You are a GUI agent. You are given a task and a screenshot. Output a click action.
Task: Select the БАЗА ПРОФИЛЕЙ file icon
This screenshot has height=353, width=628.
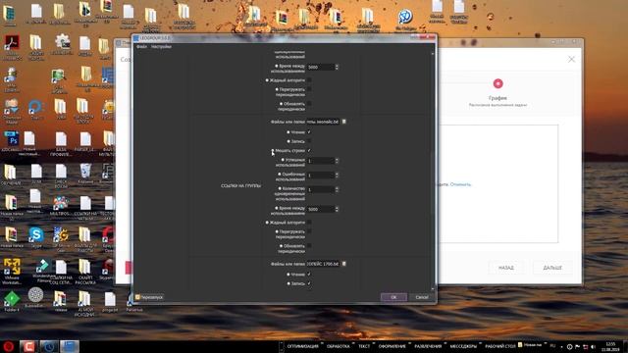point(61,139)
